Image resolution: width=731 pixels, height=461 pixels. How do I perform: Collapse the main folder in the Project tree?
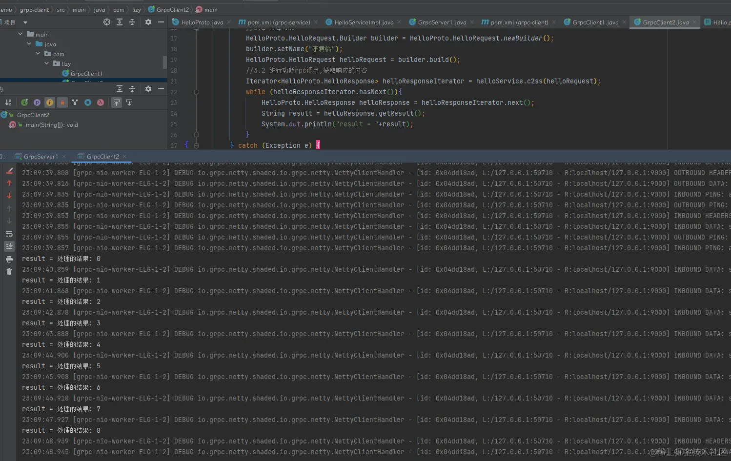pyautogui.click(x=20, y=34)
